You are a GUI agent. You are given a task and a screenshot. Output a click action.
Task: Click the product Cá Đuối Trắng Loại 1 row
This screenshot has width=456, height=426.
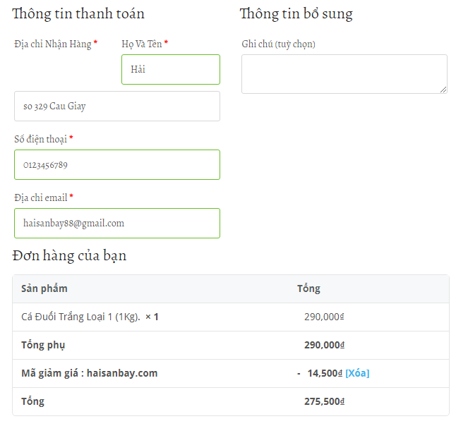point(231,317)
